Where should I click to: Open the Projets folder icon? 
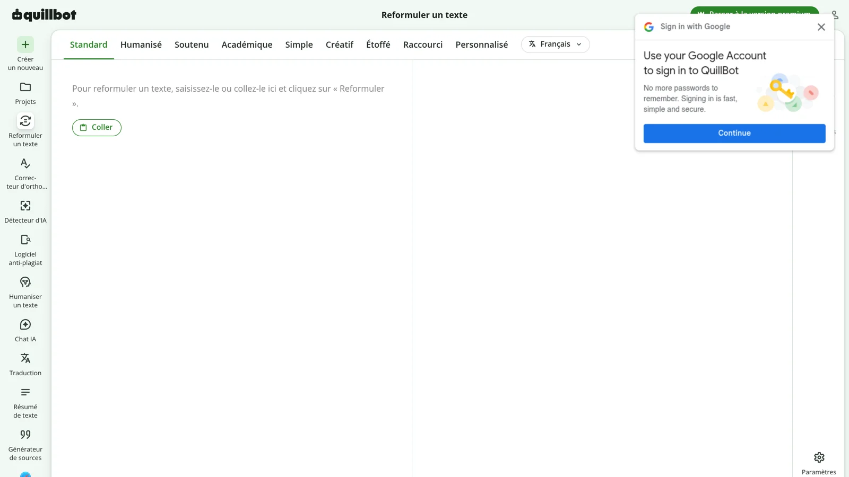tap(25, 87)
